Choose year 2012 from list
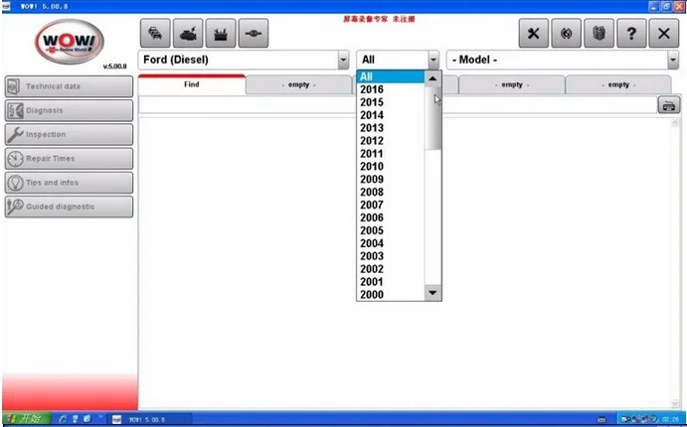The width and height of the screenshot is (687, 427). click(391, 141)
